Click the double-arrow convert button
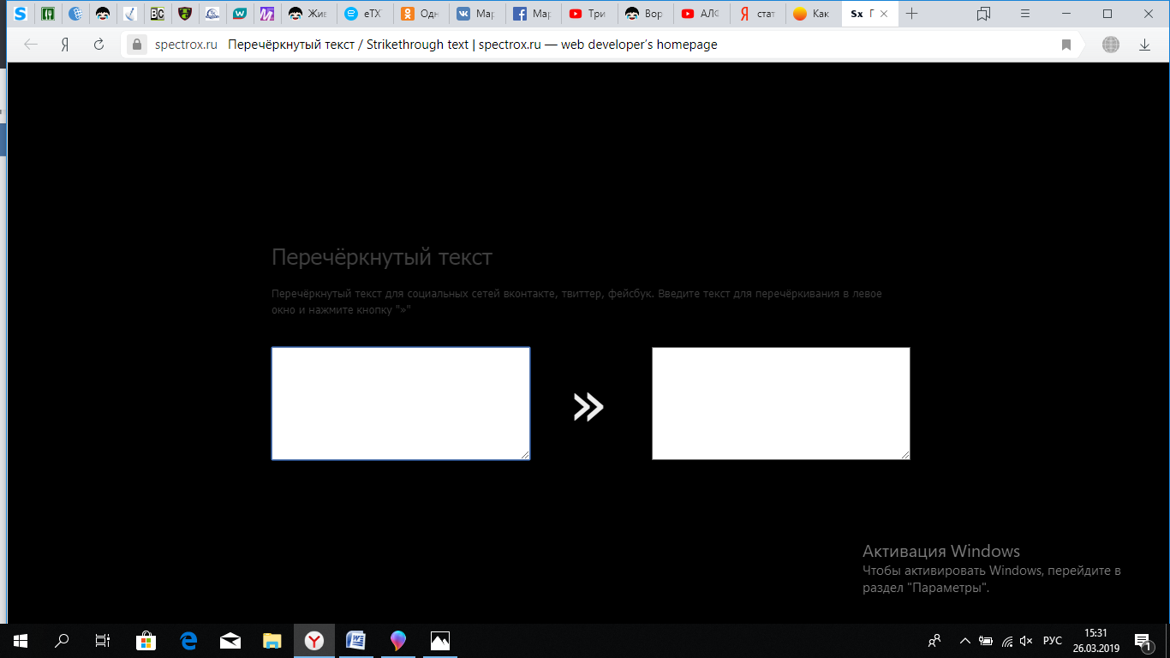Screen dimensions: 1170x658 (588, 407)
